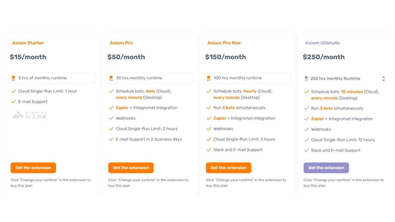
Task: Click checkmark next to Run 2 bots simultaneously
Action: point(209,108)
